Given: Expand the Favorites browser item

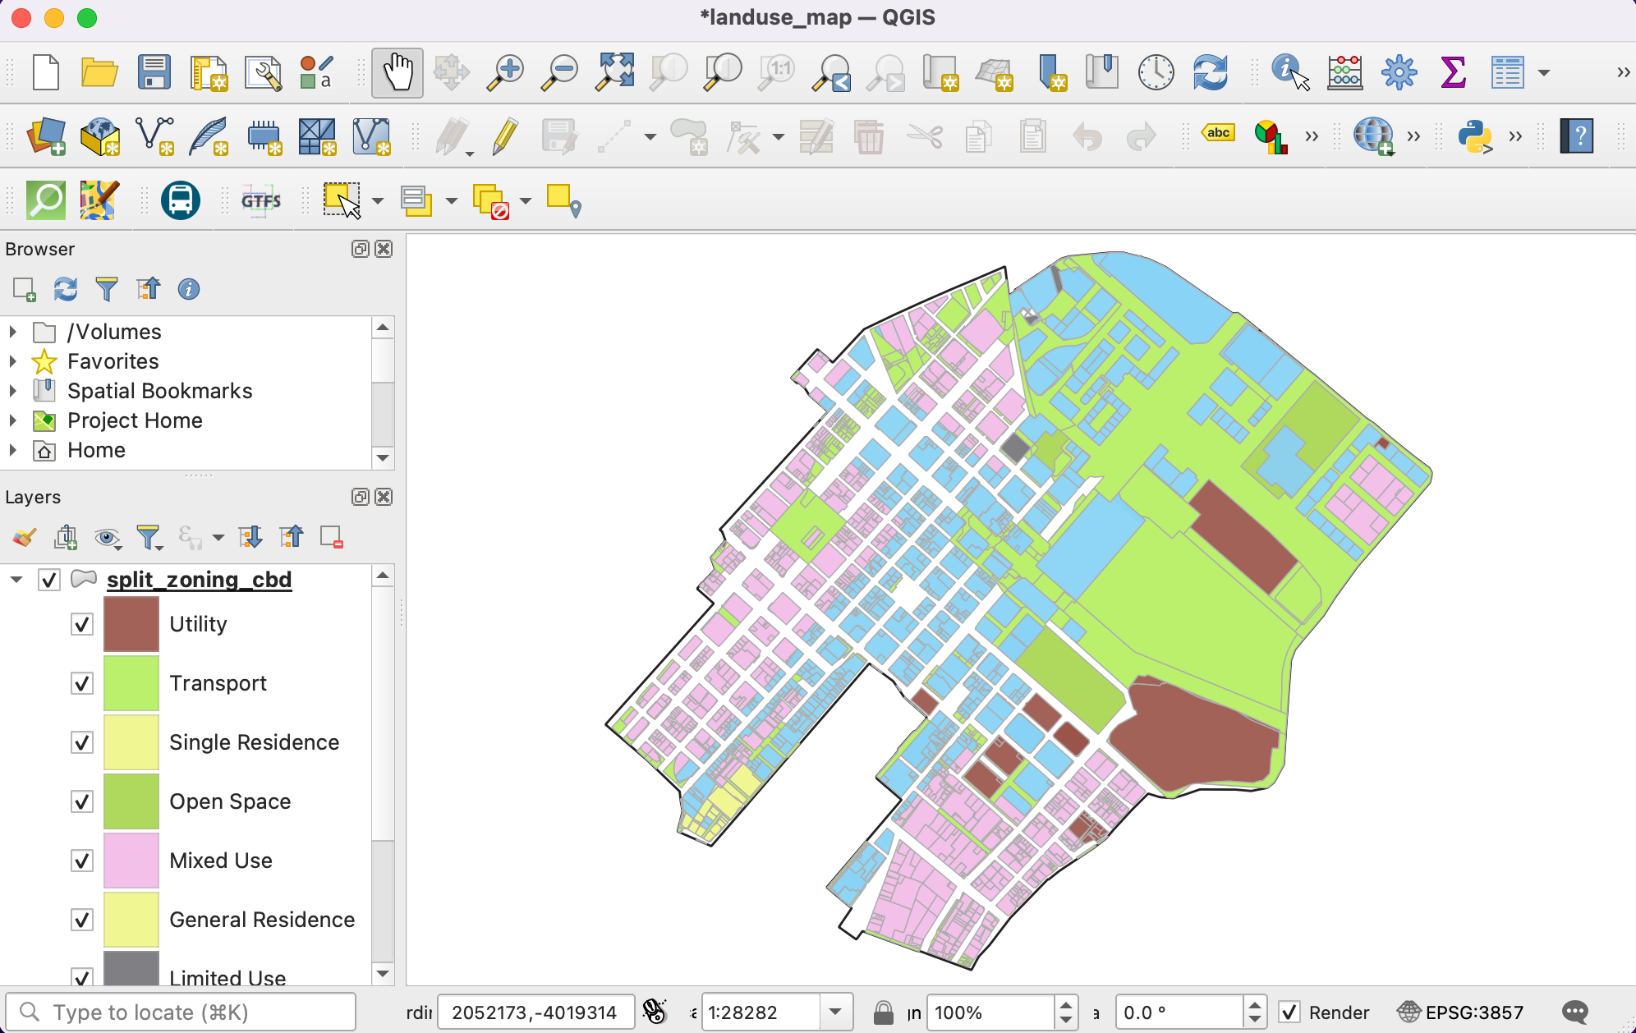Looking at the screenshot, I should [x=12, y=361].
